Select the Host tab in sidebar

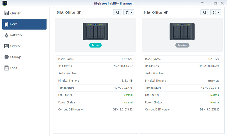(x=24, y=24)
